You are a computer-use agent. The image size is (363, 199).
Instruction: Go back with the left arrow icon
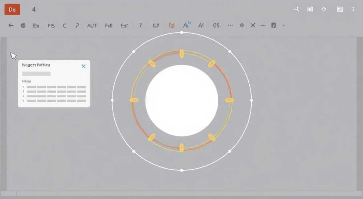11,25
